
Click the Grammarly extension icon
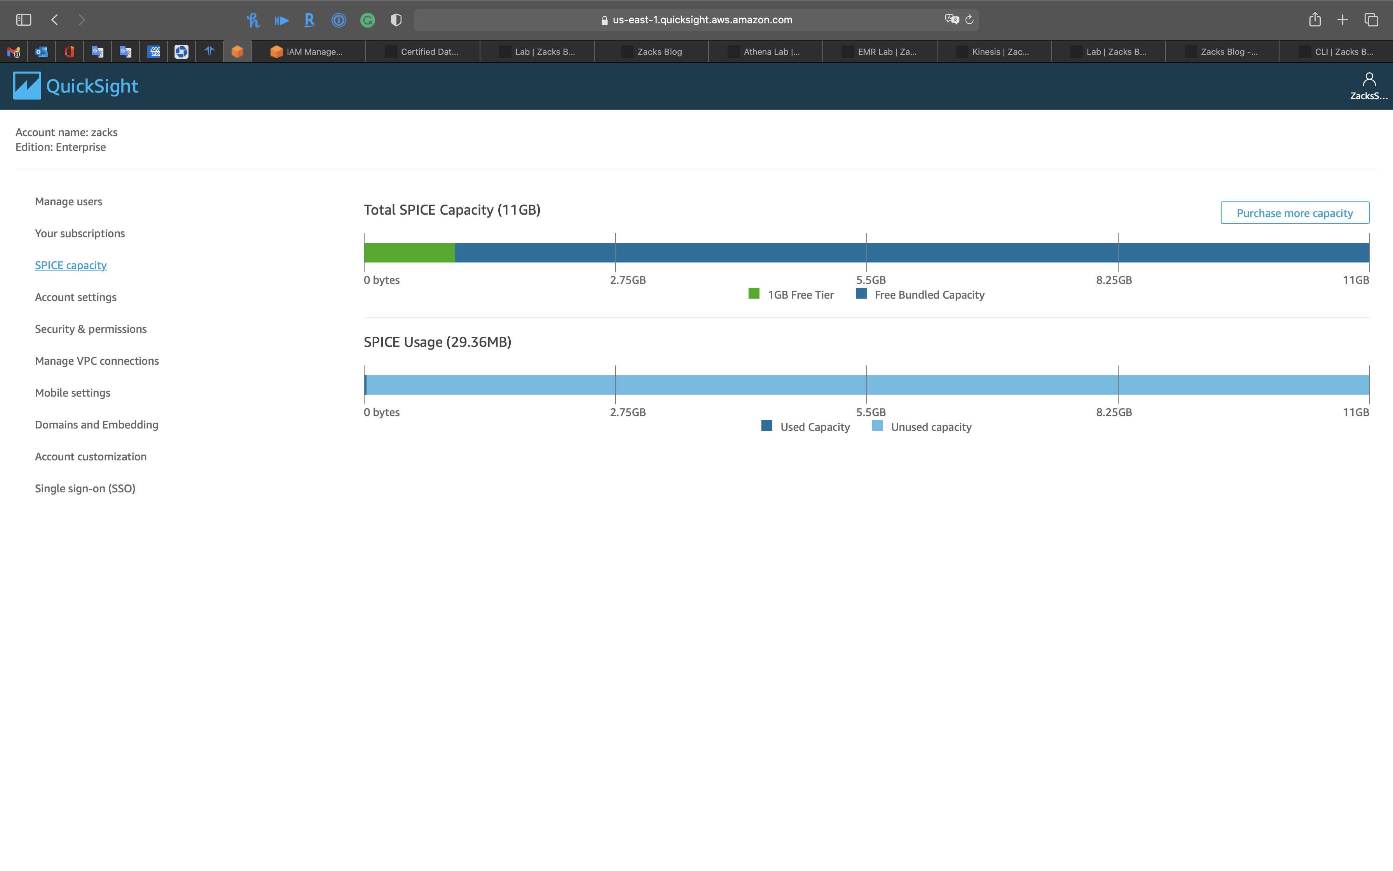367,20
